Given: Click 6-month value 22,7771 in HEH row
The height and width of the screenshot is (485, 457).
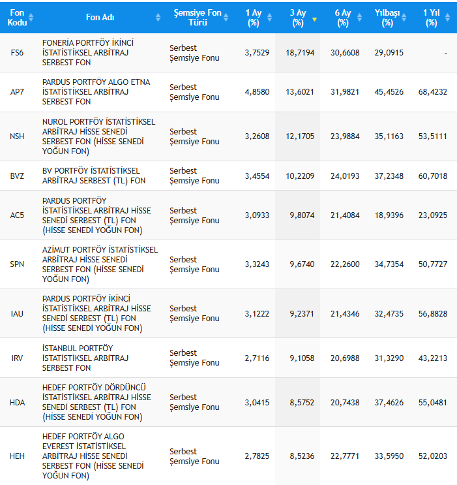Looking at the screenshot, I should [x=345, y=456].
